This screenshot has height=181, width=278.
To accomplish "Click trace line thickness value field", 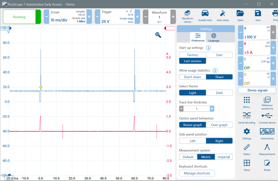I will tap(197, 109).
